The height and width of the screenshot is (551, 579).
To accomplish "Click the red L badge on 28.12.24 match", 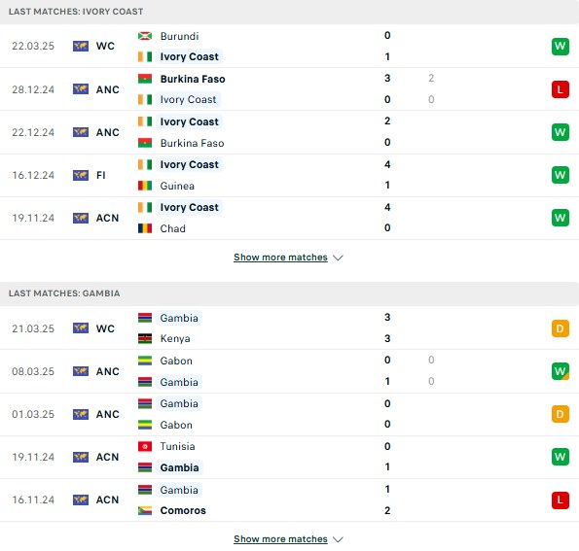I will (560, 89).
